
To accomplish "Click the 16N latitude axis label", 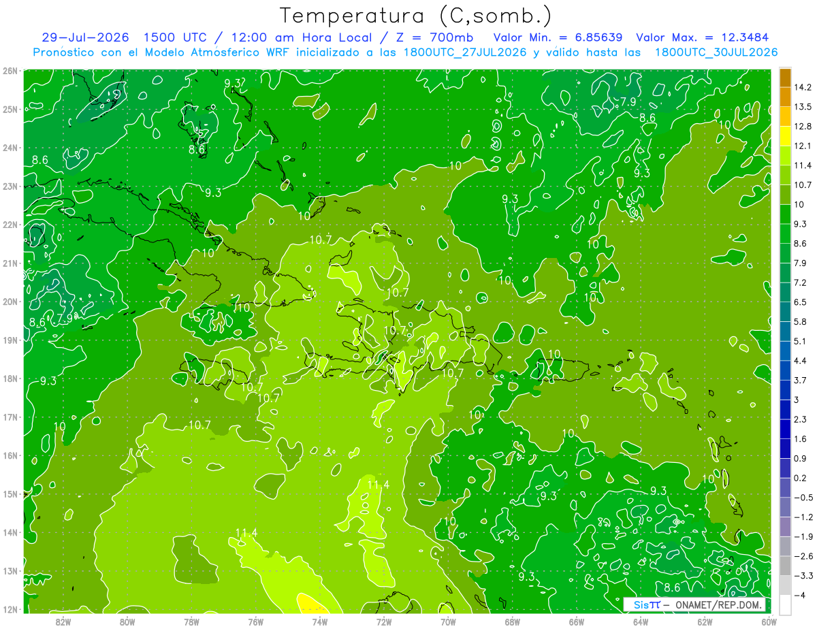I will pos(10,455).
